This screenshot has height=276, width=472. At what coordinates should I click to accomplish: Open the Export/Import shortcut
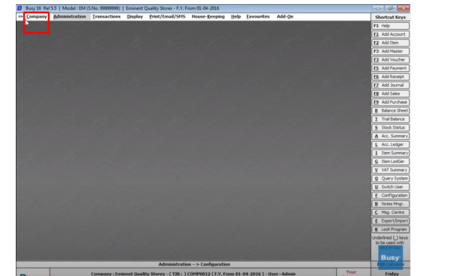pos(390,221)
